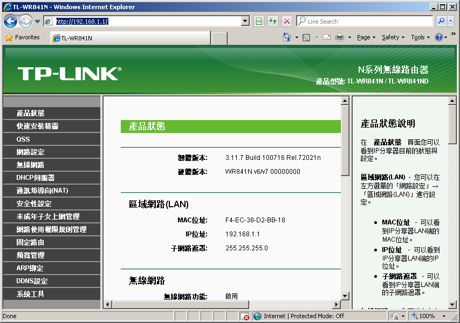The height and width of the screenshot is (323, 460).
Task: Click the RSS Feeds icon
Action: coord(306,38)
